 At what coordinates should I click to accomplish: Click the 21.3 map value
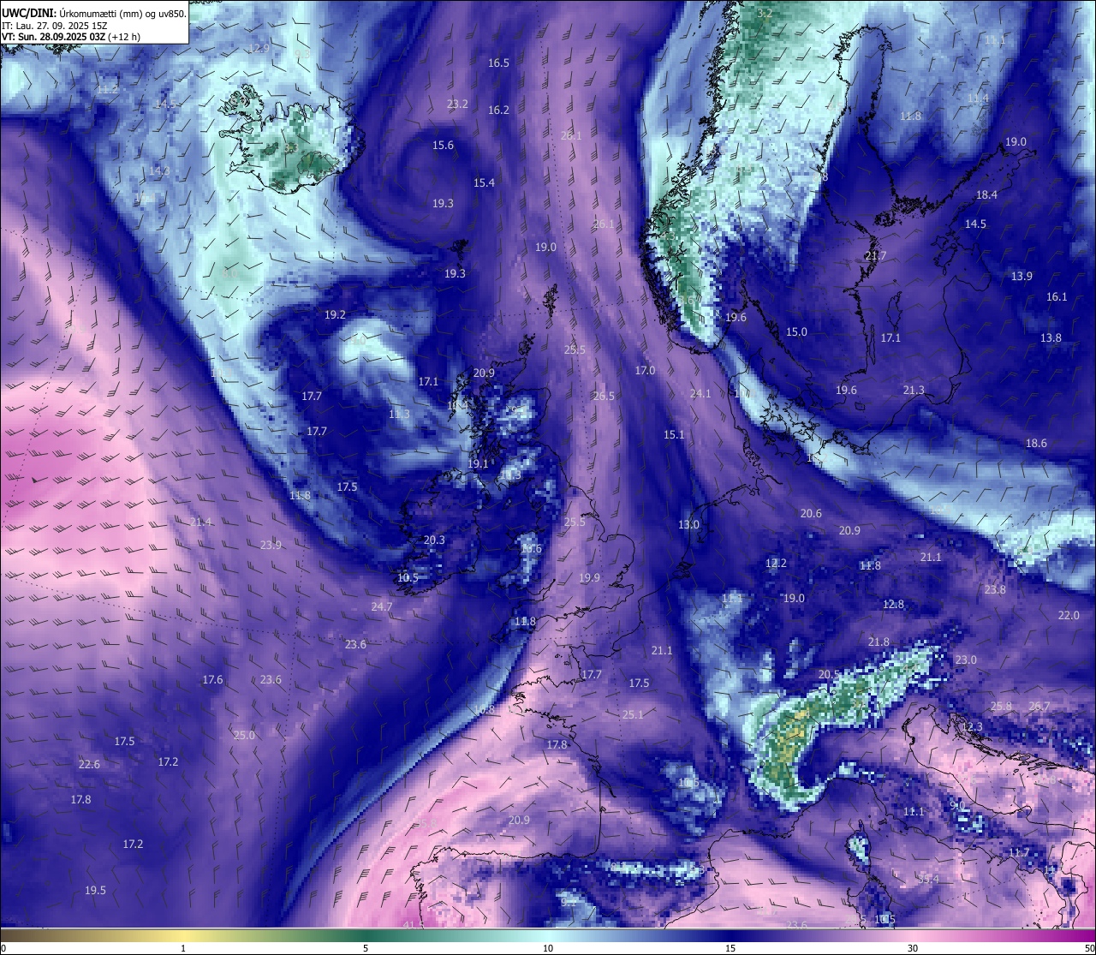click(x=914, y=391)
